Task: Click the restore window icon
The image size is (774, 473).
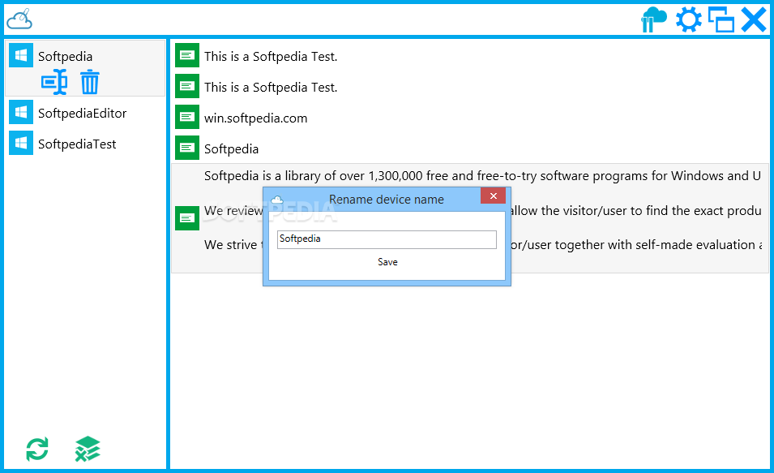Action: click(x=721, y=19)
